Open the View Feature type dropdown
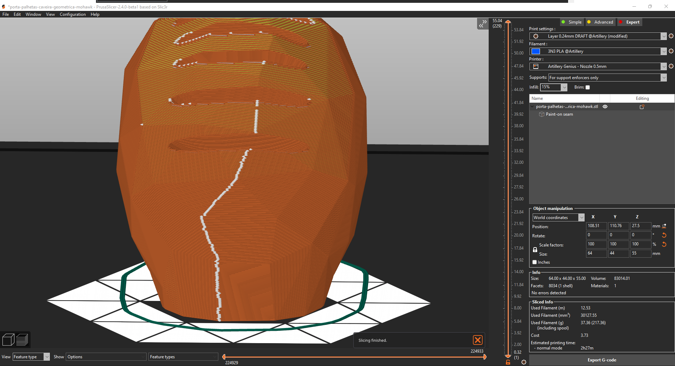The image size is (675, 366). click(31, 357)
